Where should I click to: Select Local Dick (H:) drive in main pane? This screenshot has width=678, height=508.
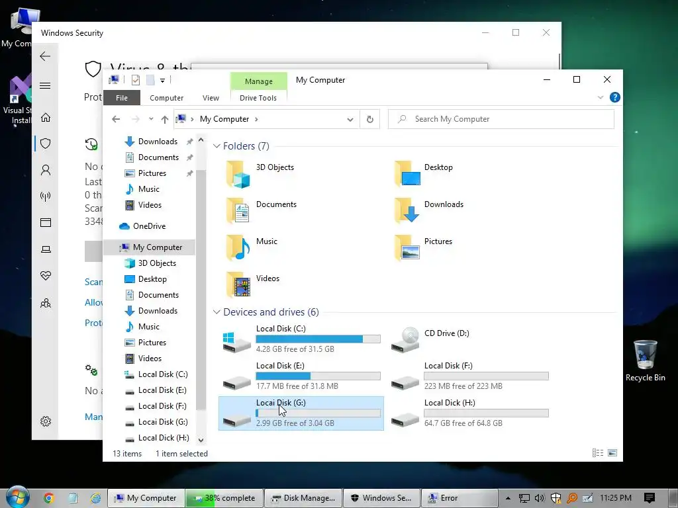pyautogui.click(x=469, y=413)
